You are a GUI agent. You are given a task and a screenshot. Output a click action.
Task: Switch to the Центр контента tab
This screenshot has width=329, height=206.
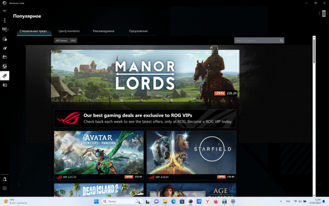click(69, 31)
